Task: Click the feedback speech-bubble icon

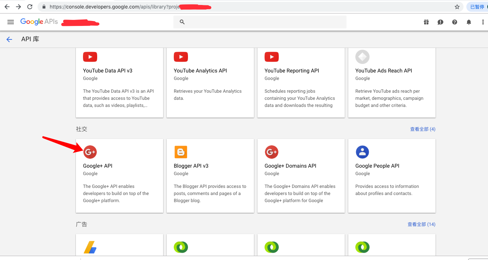Action: point(440,22)
